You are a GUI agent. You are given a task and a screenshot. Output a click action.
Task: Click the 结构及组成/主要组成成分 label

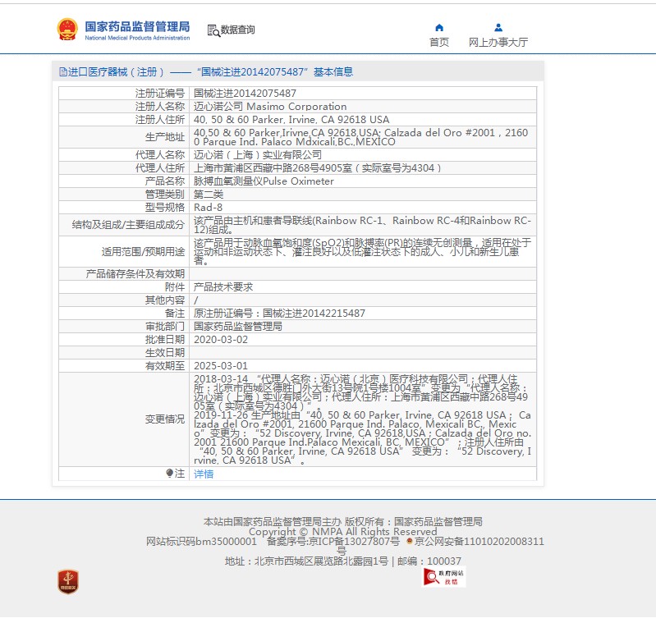coord(128,225)
